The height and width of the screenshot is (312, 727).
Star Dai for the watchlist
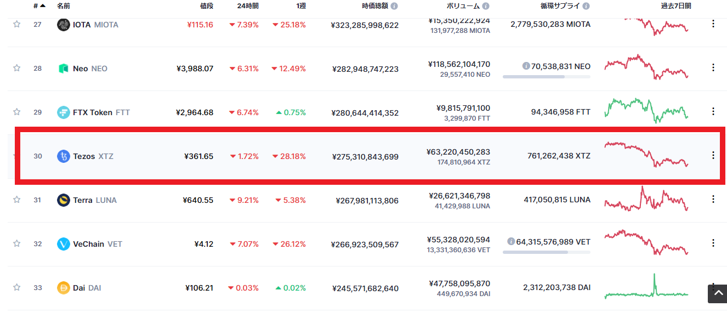point(17,287)
